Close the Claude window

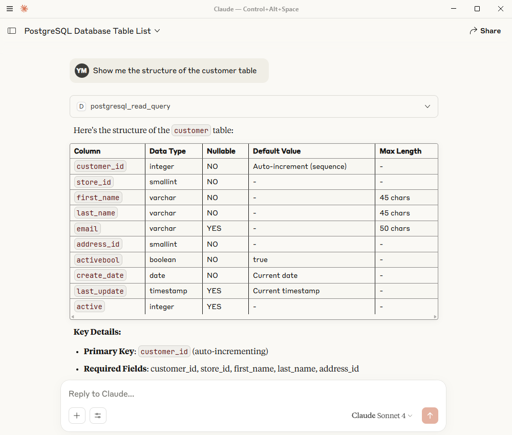[x=501, y=9]
